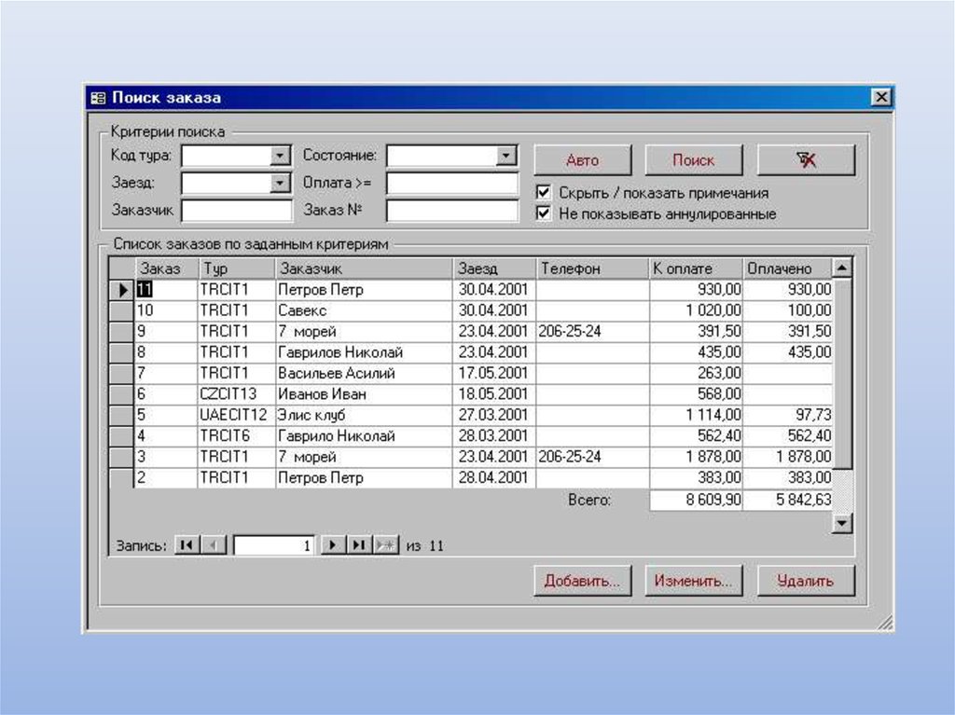
Task: Click the Добавить... button
Action: tap(583, 581)
